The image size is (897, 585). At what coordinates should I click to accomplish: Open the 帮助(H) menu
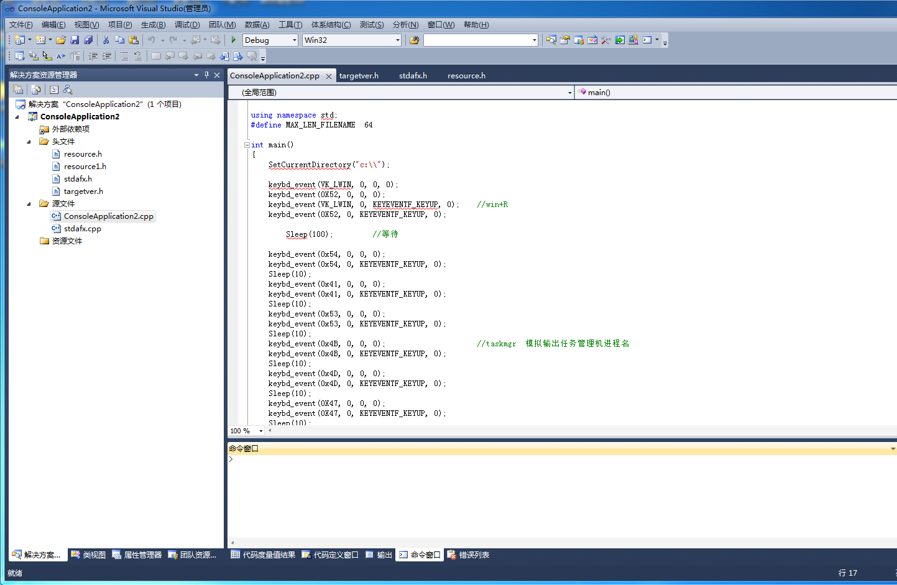pos(476,24)
